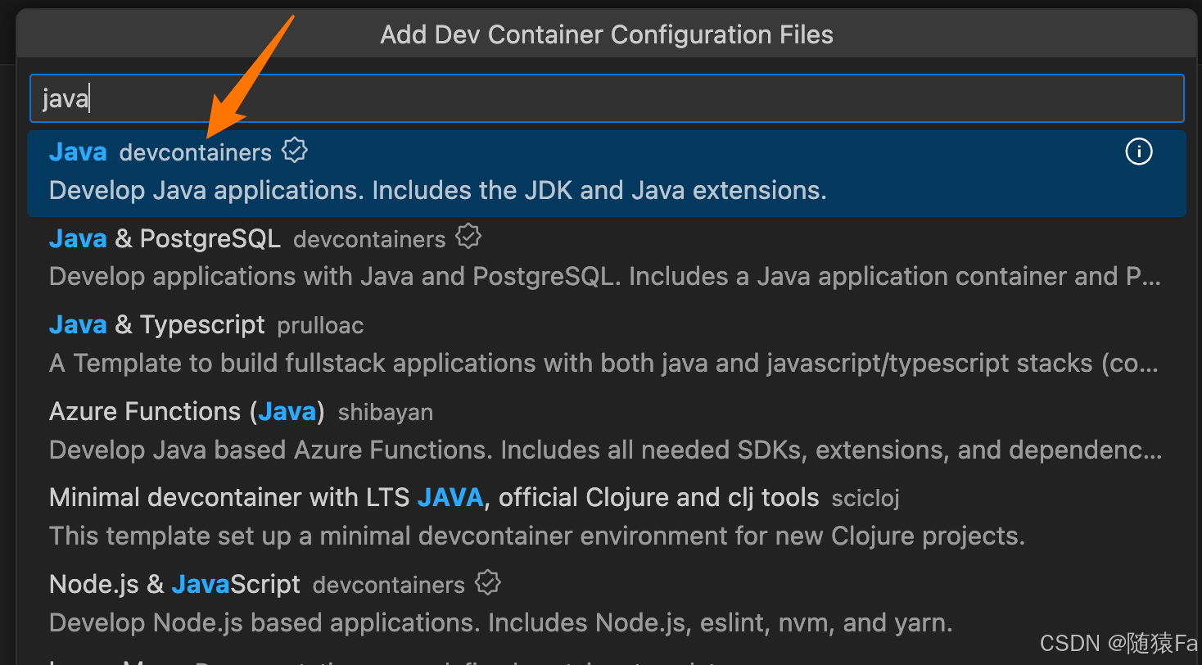The image size is (1202, 665).
Task: Pick the Azure Functions (Java) template
Action: [607, 432]
